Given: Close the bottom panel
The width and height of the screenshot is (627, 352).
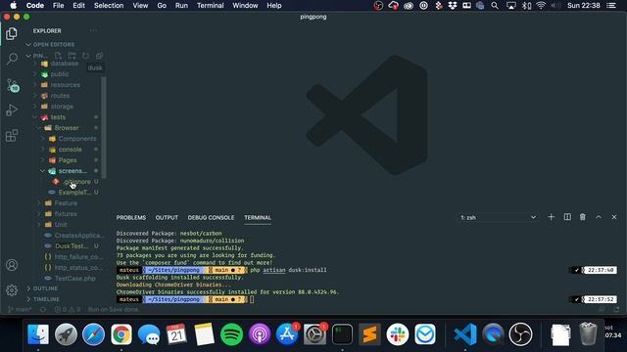Looking at the screenshot, I should click(x=614, y=217).
